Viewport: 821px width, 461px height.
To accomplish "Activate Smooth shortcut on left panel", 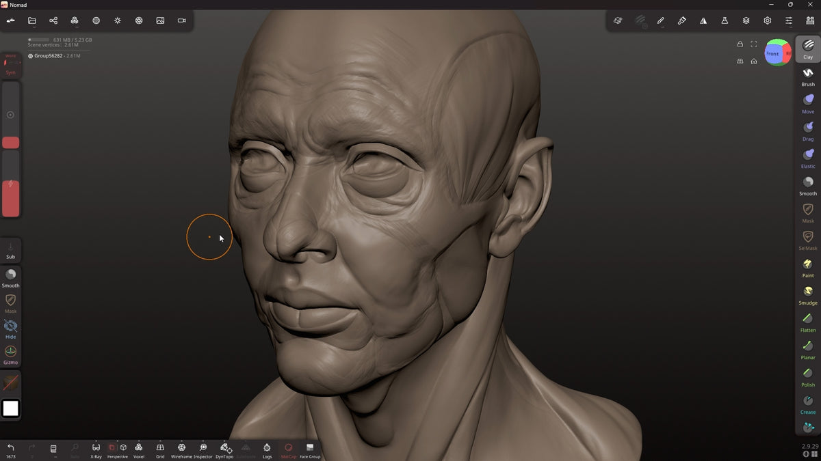I will click(10, 278).
